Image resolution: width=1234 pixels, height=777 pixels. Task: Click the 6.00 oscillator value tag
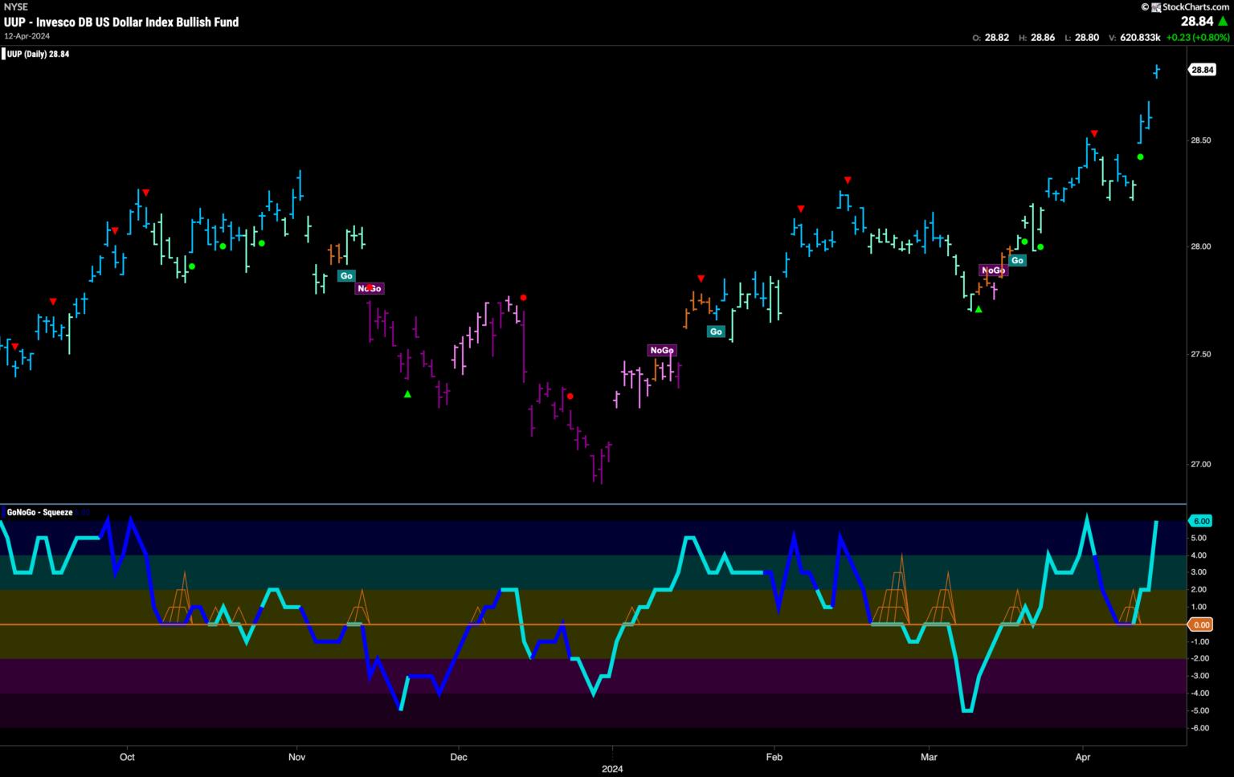coord(1201,521)
